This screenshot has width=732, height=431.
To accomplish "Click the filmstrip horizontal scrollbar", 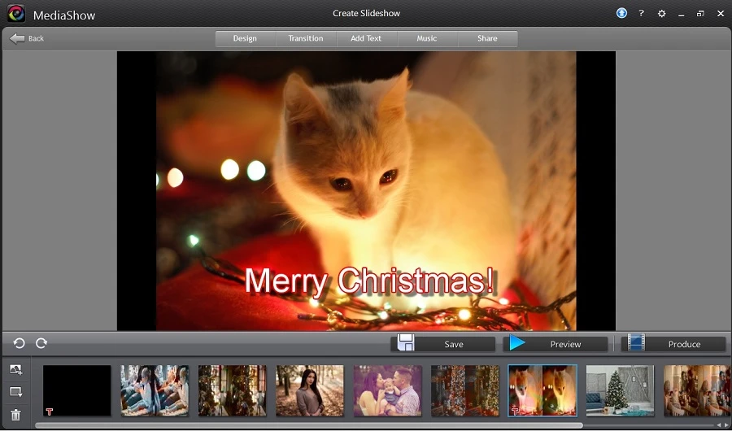I will pos(309,425).
